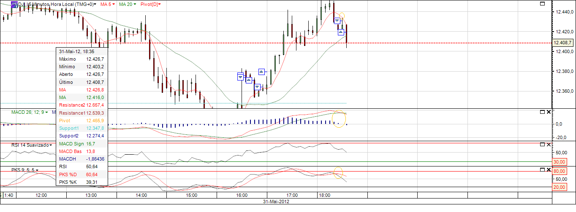Click the sell arrow marker below 12.370
The image size is (576, 212).
pyautogui.click(x=257, y=87)
